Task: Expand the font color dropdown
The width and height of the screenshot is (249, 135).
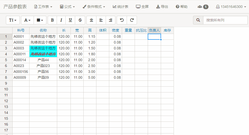Action: 27,20
